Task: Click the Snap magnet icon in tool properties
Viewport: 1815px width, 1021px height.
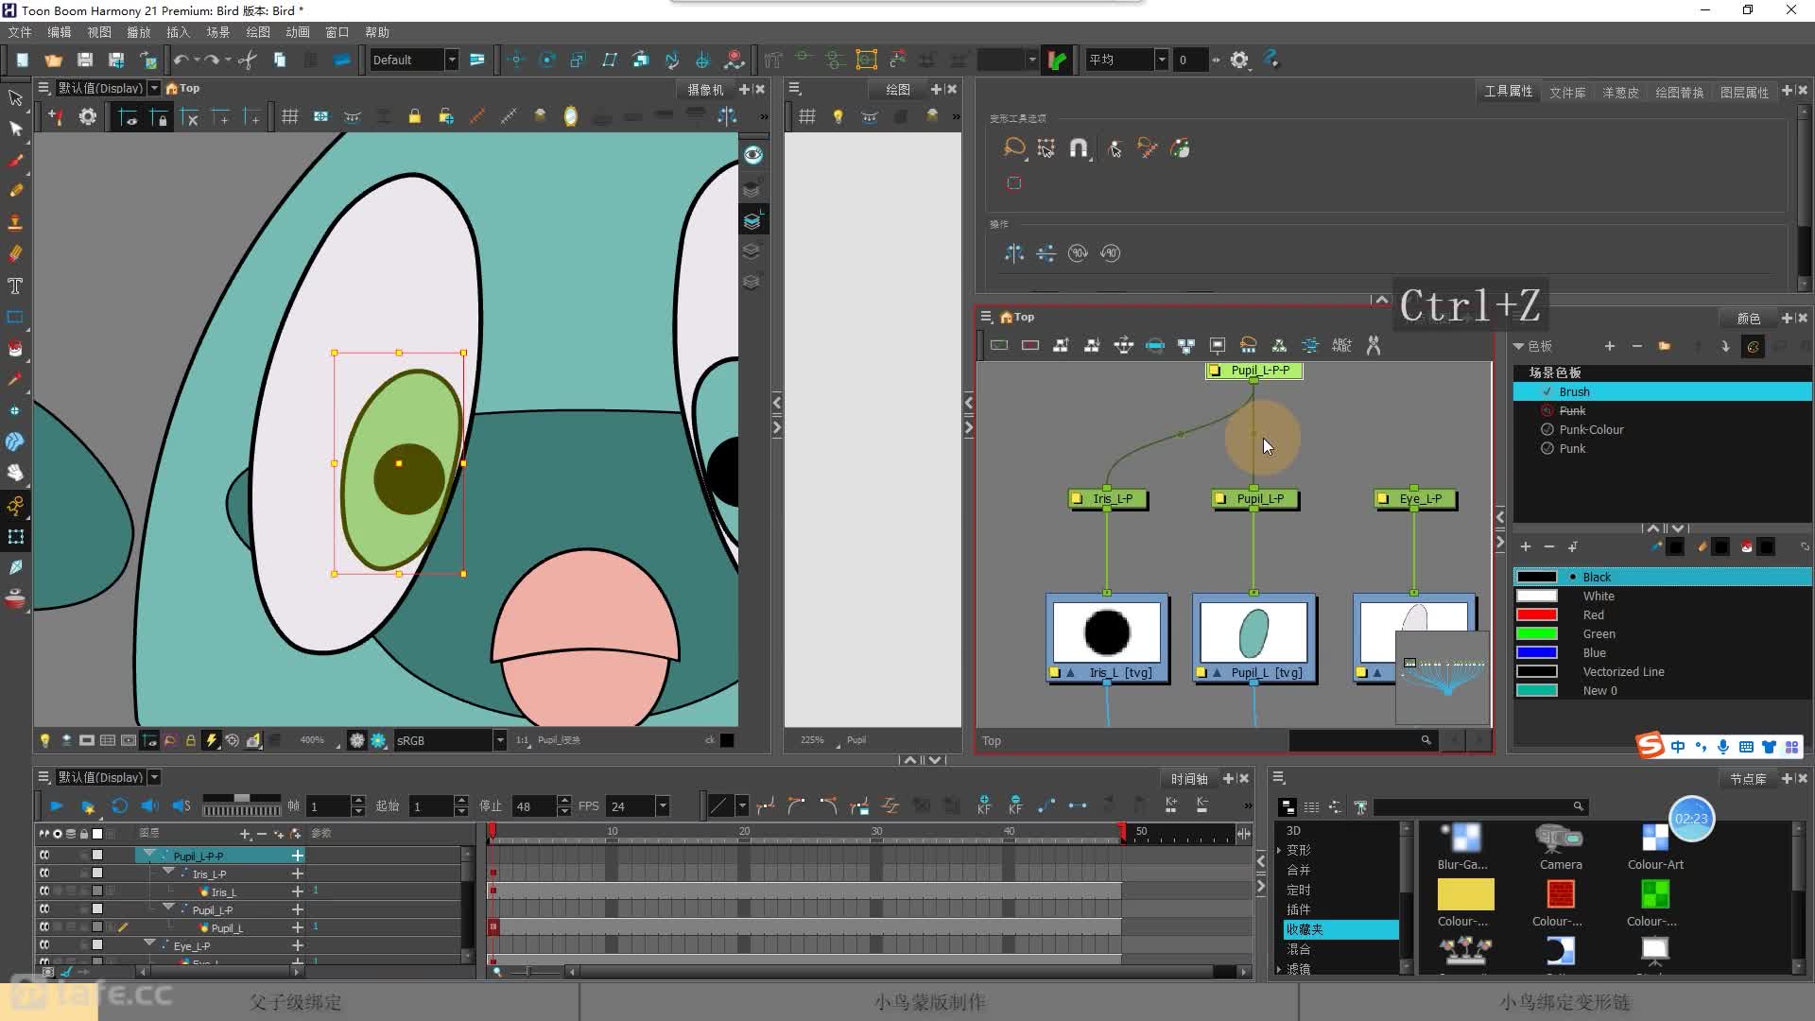Action: [x=1079, y=148]
